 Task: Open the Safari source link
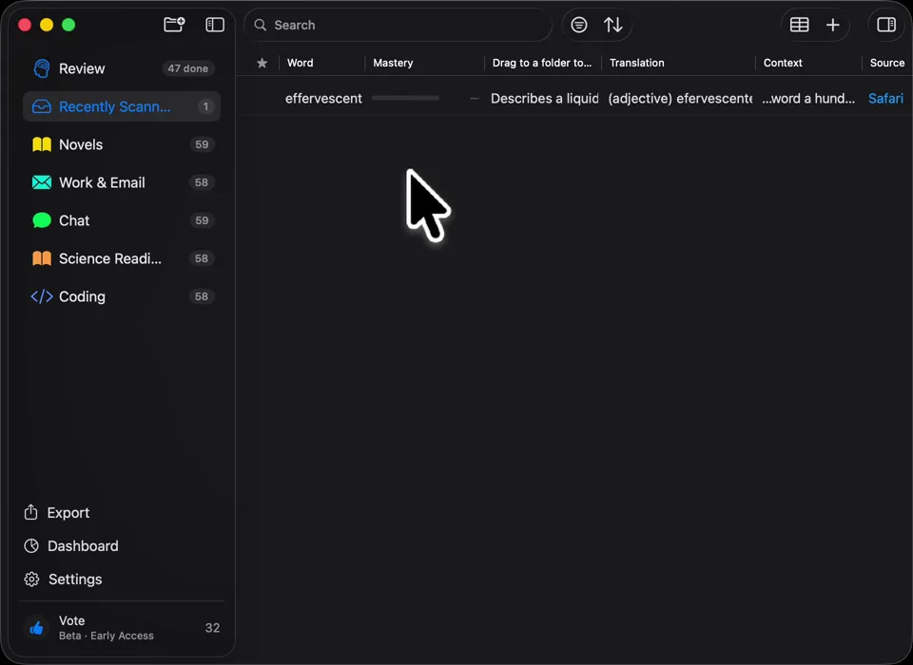click(x=885, y=98)
